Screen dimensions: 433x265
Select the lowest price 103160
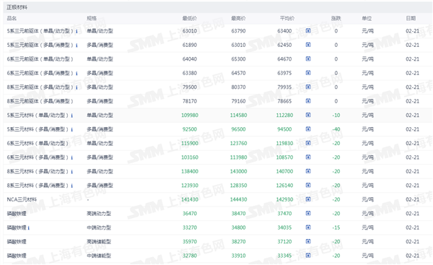[190, 157]
